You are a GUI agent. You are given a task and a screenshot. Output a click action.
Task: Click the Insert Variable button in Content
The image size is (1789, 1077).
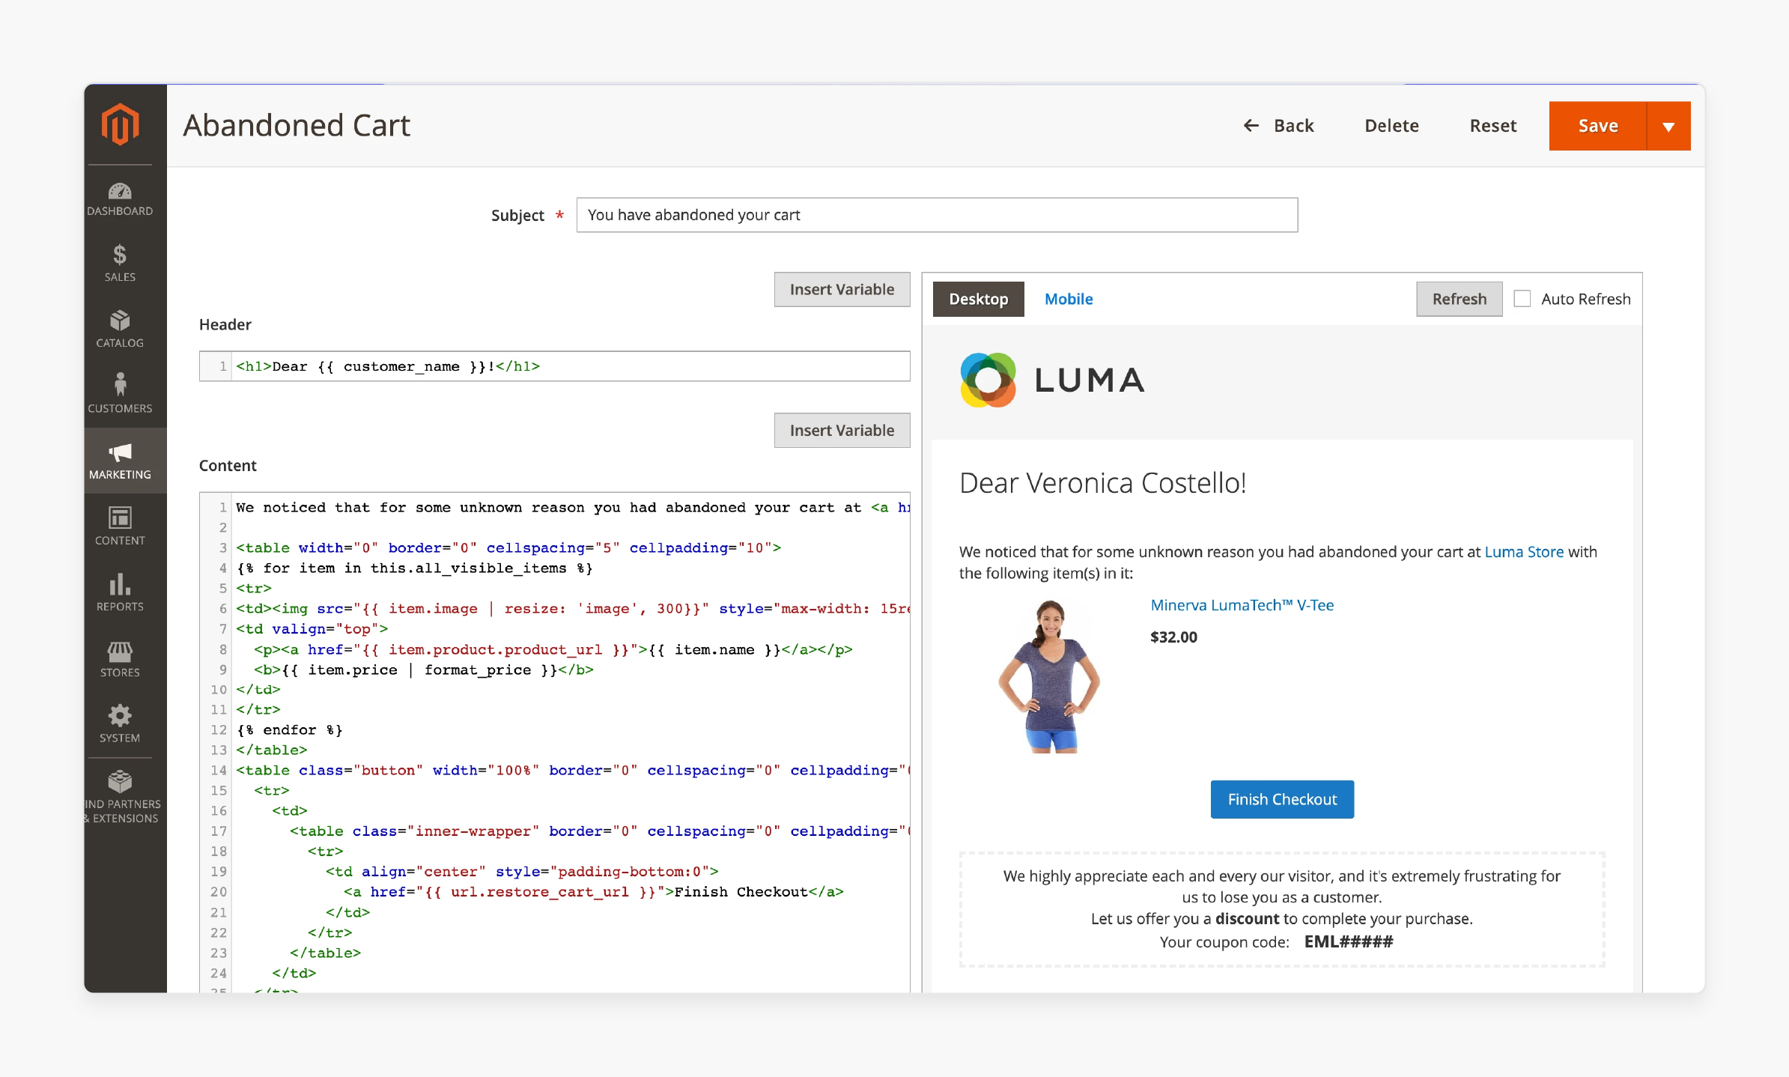coord(842,429)
